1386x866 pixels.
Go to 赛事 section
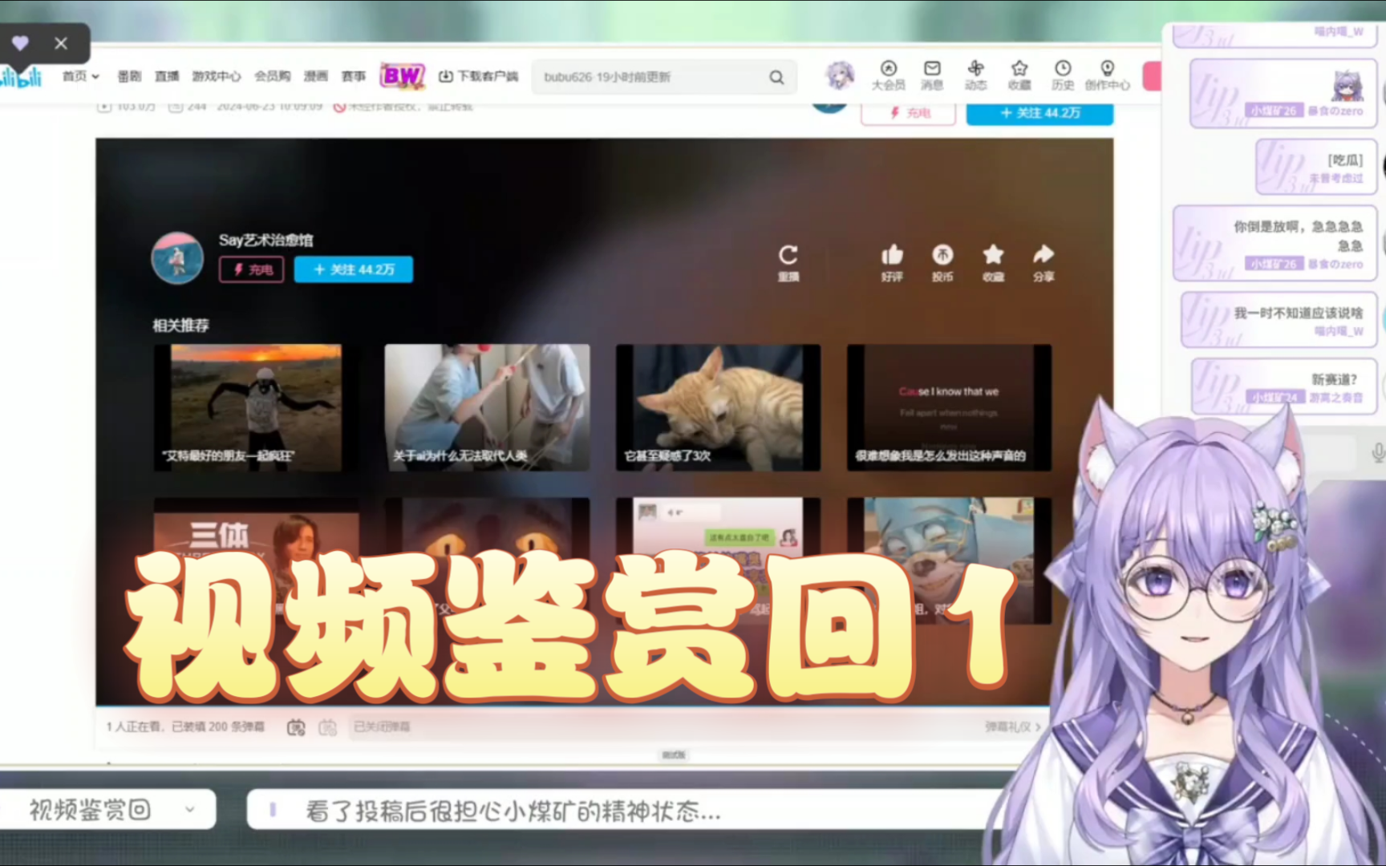(354, 76)
